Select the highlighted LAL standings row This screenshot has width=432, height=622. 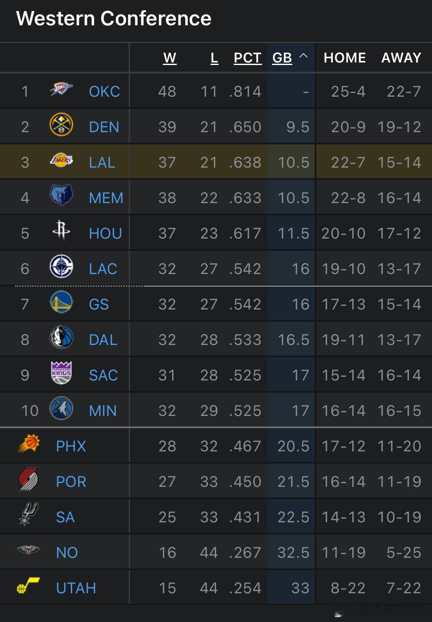click(x=216, y=162)
